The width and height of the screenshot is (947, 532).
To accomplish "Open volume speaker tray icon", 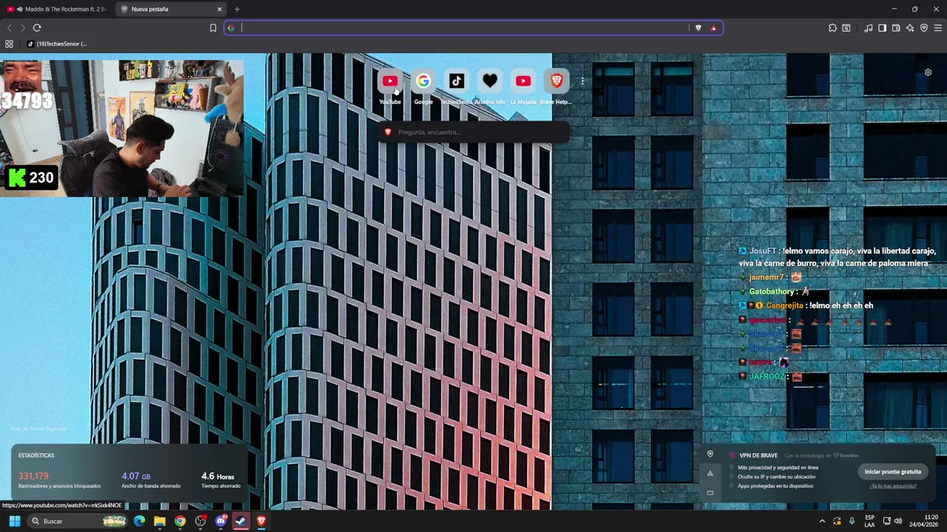I will click(x=898, y=521).
